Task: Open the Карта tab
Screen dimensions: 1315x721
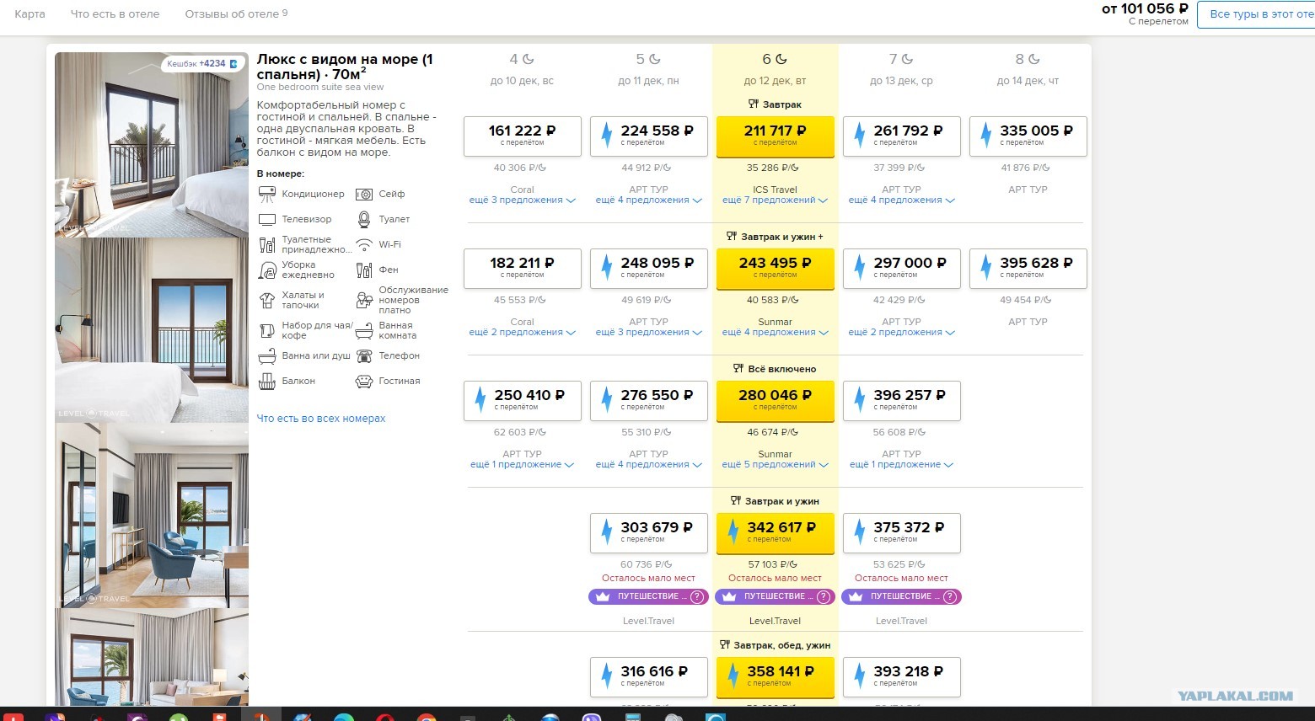Action: pos(30,13)
